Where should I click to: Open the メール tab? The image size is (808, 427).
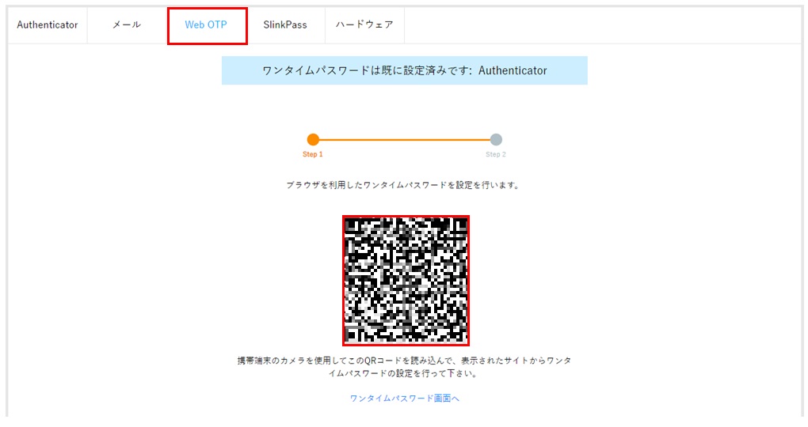coord(127,25)
